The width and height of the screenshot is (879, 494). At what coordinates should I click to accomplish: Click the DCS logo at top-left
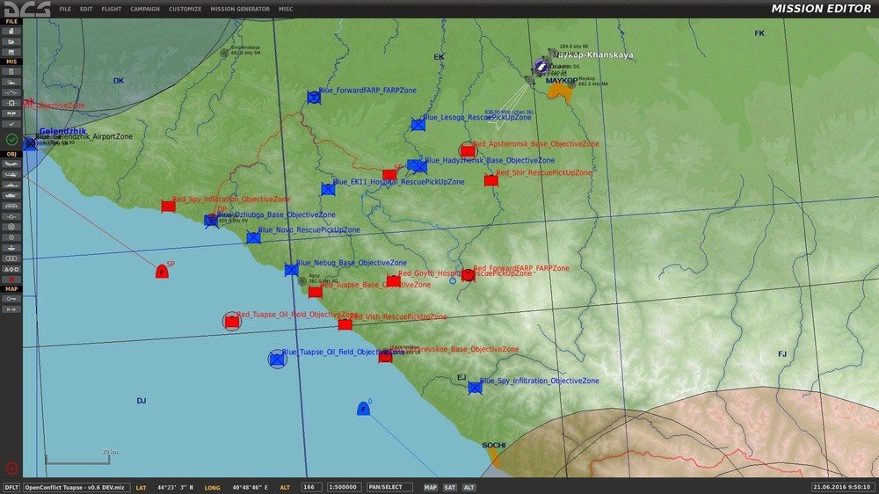click(27, 9)
